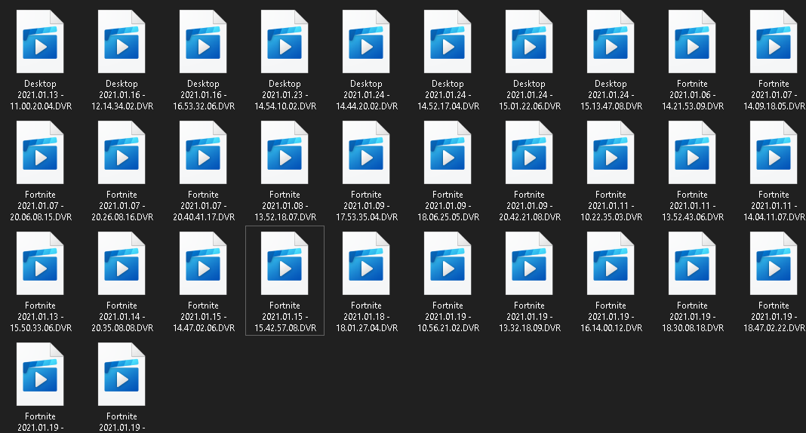Viewport: 806px width, 433px height.
Task: Click the Fortnite 2021.01.07 - 14.09.18.05.DVR file
Action: pos(774,60)
